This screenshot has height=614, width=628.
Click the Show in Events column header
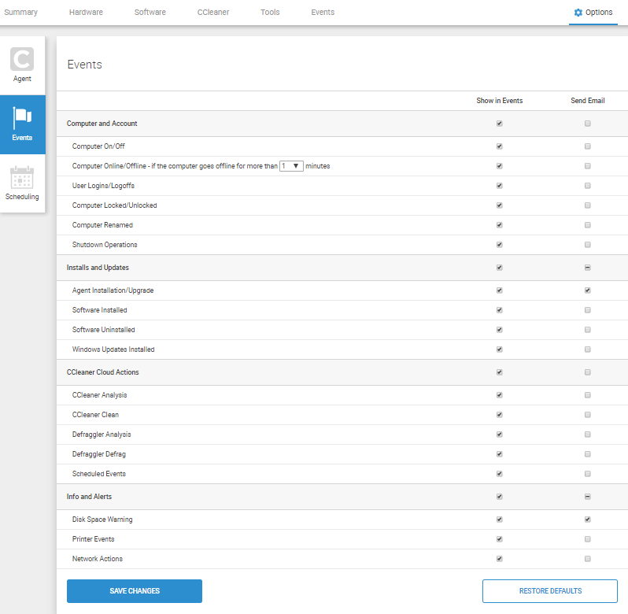point(500,101)
